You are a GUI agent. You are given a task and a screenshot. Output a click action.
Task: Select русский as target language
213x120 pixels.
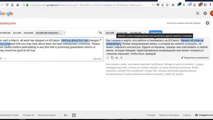click(x=110, y=33)
